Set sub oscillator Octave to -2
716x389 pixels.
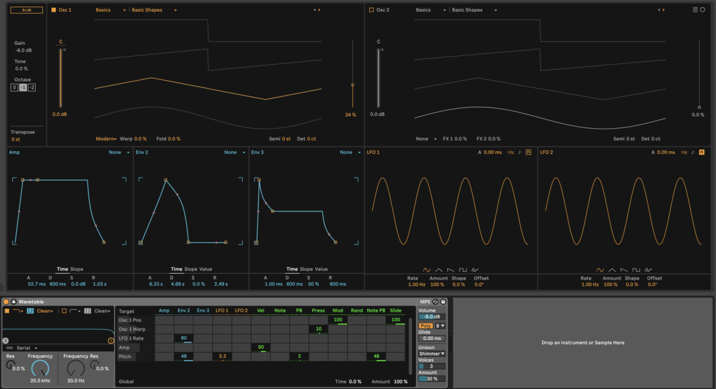click(31, 87)
